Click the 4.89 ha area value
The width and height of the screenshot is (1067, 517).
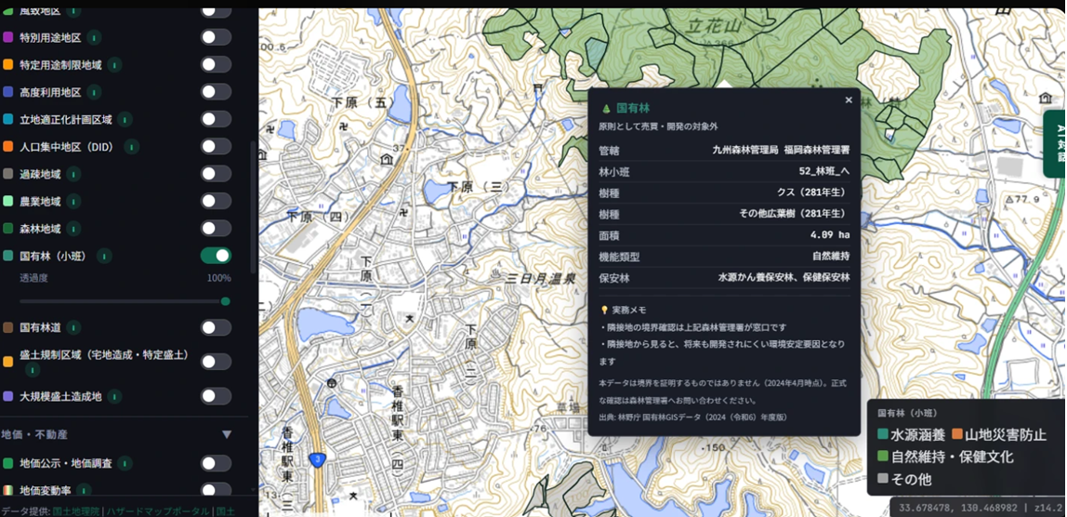click(830, 235)
